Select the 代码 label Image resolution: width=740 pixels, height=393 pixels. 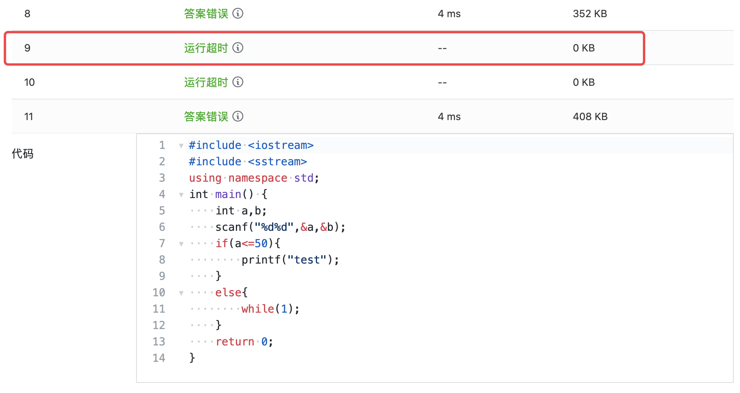[x=23, y=154]
